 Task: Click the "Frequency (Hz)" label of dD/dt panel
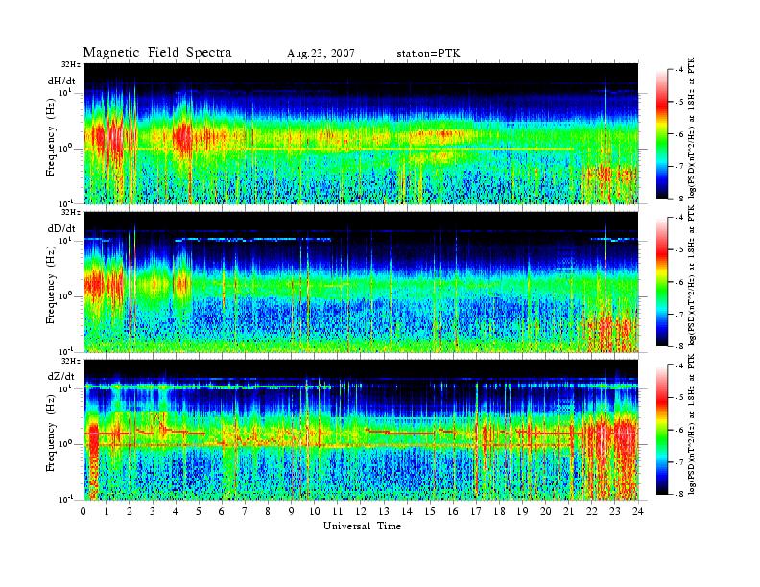[x=51, y=285]
